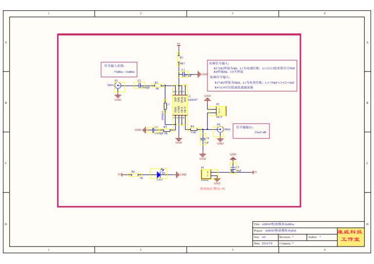
Task: Select capacitor C2 symbol
Action: [140, 86]
